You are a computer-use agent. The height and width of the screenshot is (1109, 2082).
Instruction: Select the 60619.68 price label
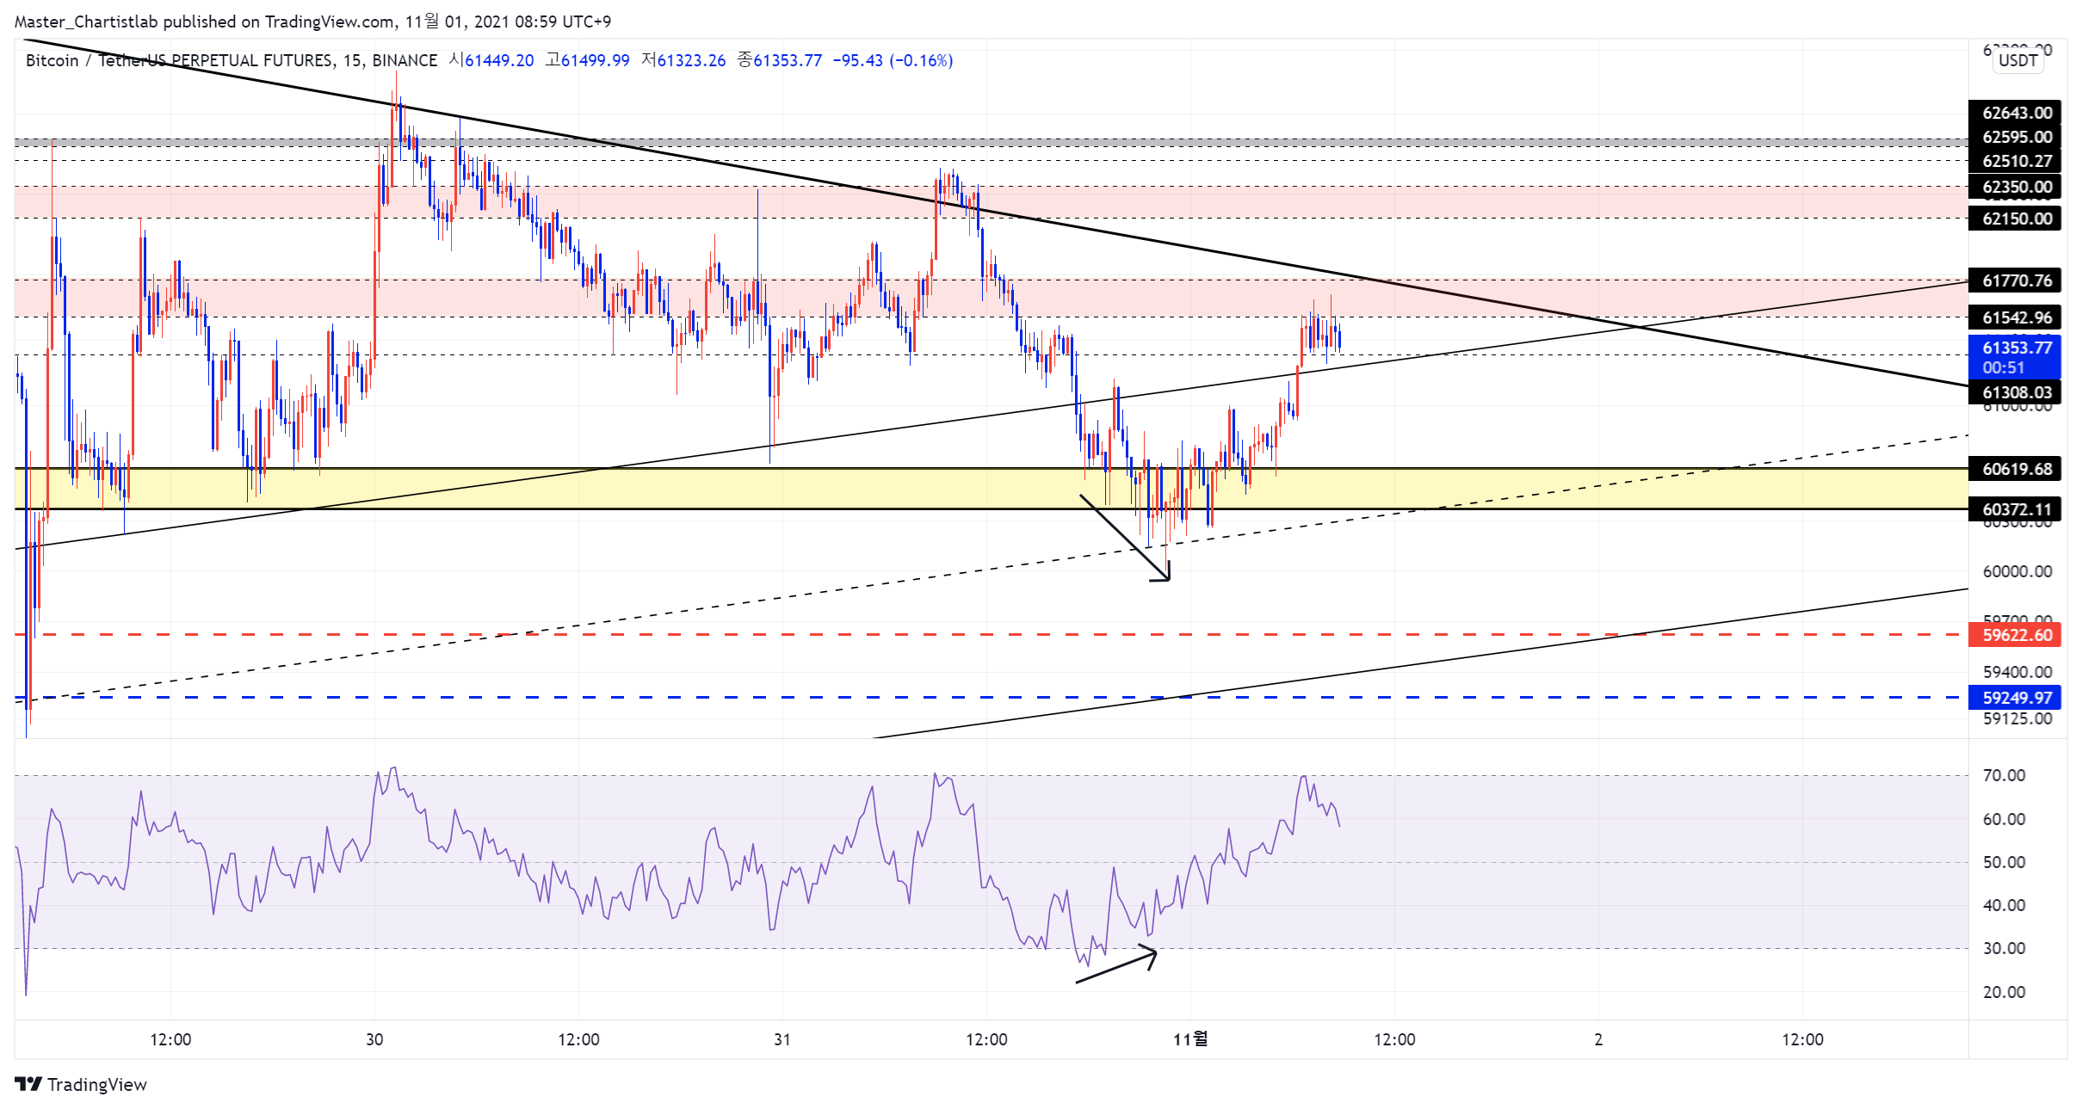(2015, 469)
